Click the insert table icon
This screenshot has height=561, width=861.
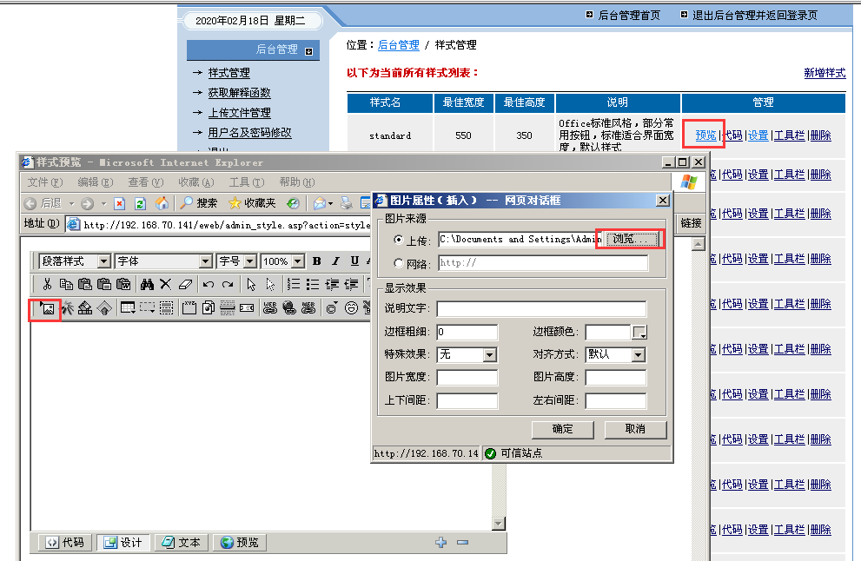pos(128,307)
